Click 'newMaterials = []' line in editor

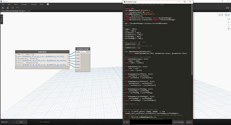133,44
